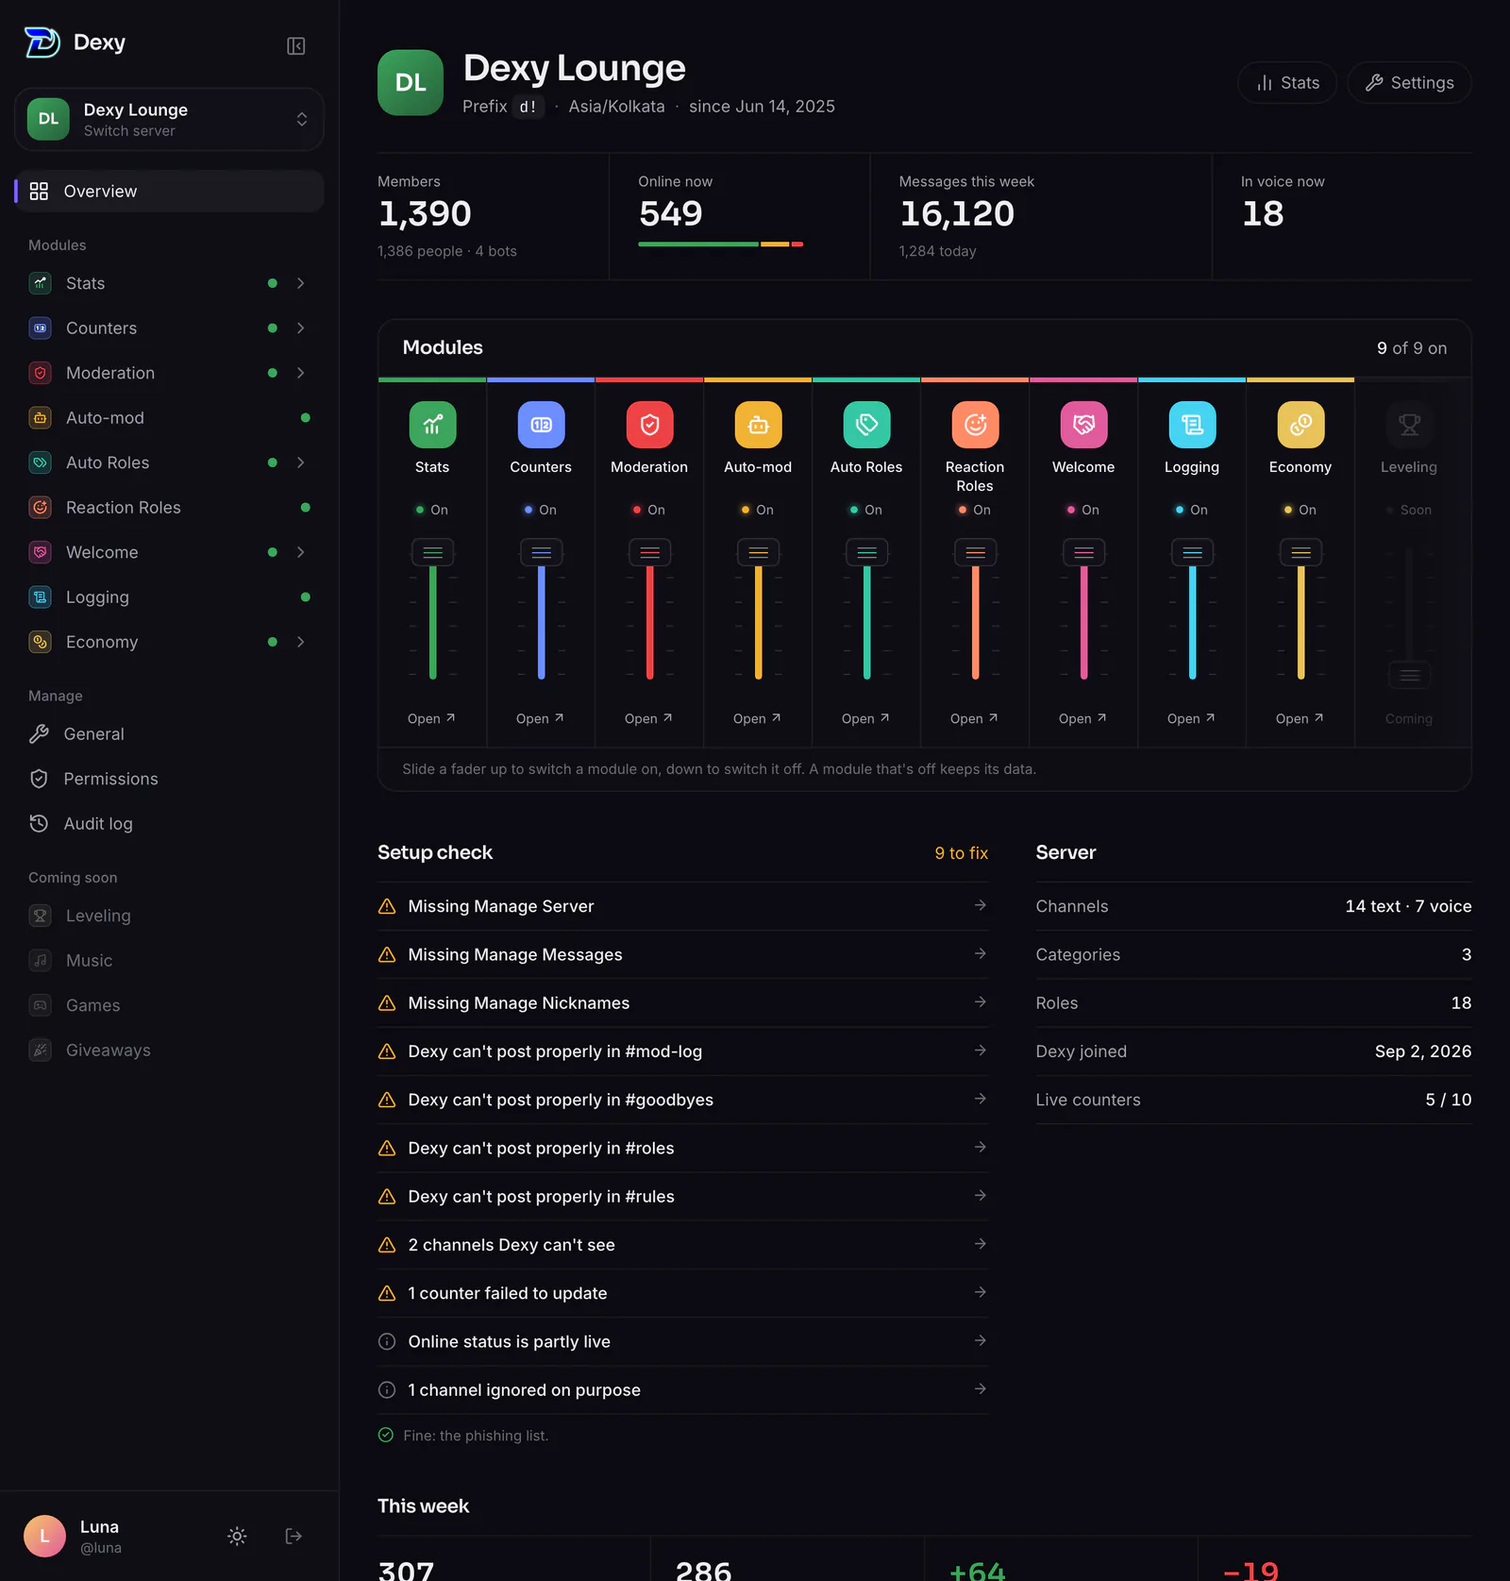The width and height of the screenshot is (1510, 1581).
Task: Open the Logging module link
Action: tap(1191, 718)
